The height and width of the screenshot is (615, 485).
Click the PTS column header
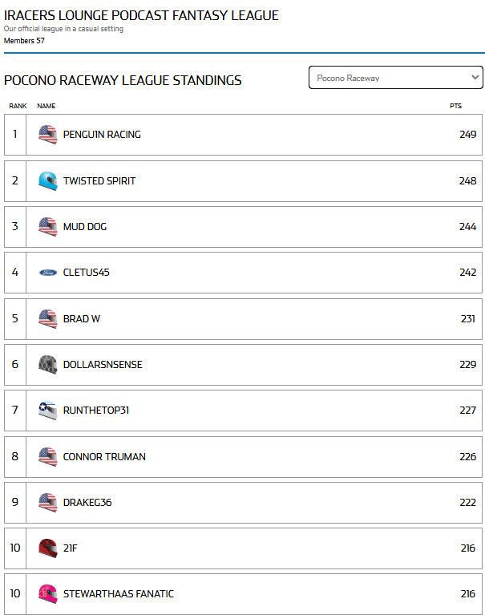pyautogui.click(x=455, y=106)
